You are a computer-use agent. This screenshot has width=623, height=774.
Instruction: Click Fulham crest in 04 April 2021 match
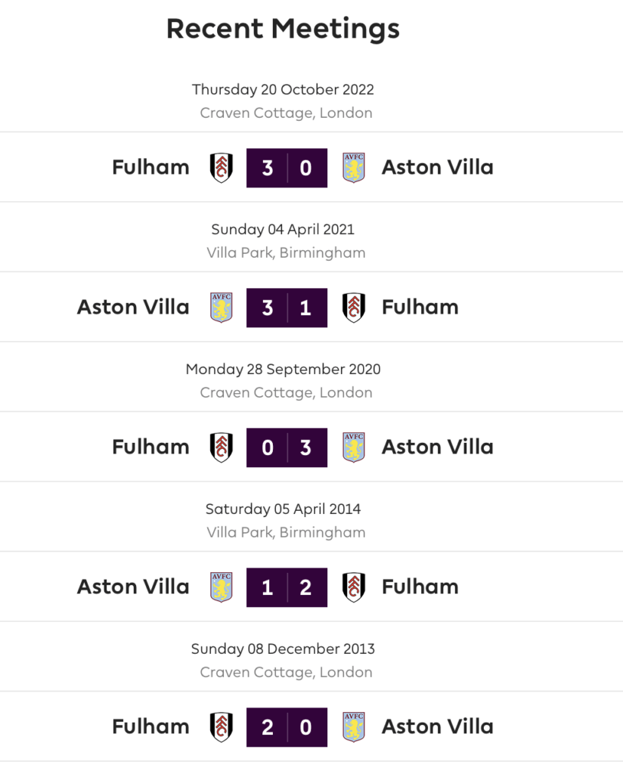[353, 308]
